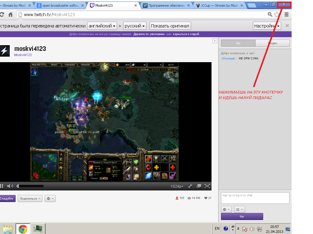
Task: Click 'Map Info (F9)' in game menu
Action: [x=38, y=65]
